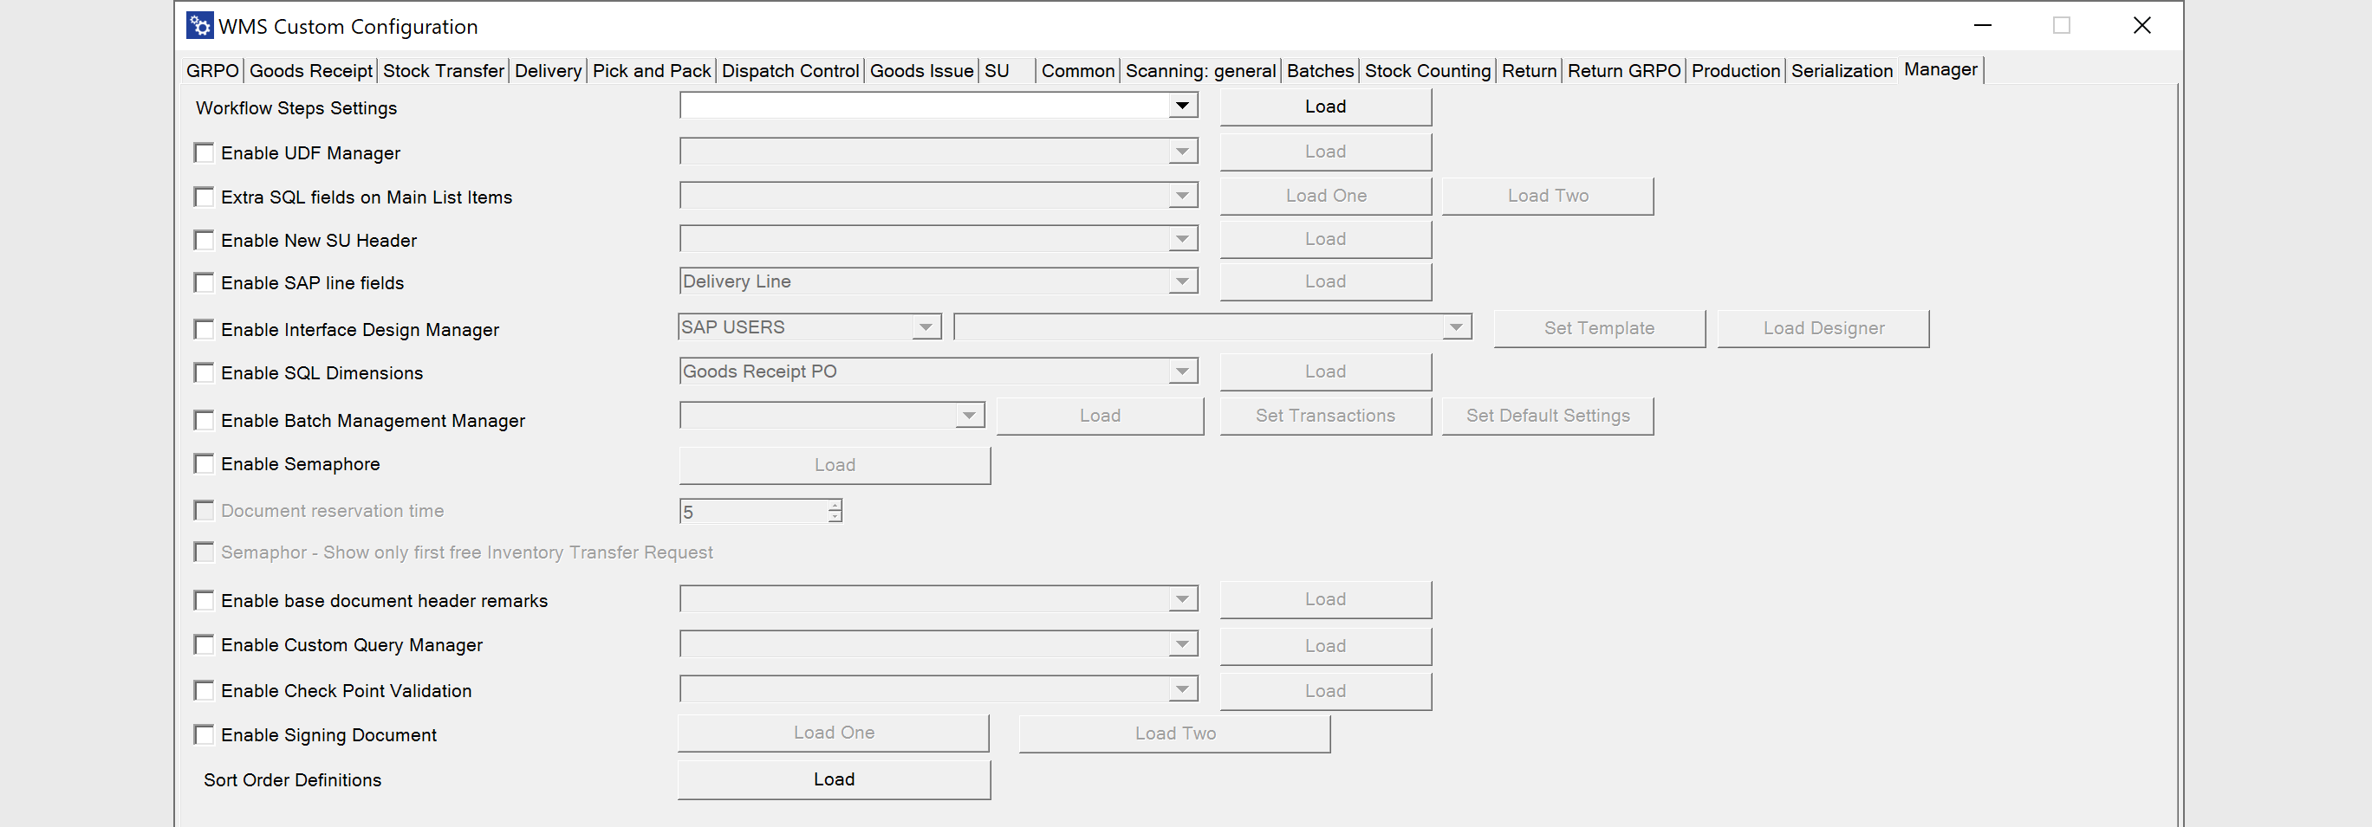Open the Stock Counting tab
2372x827 pixels.
(1427, 71)
